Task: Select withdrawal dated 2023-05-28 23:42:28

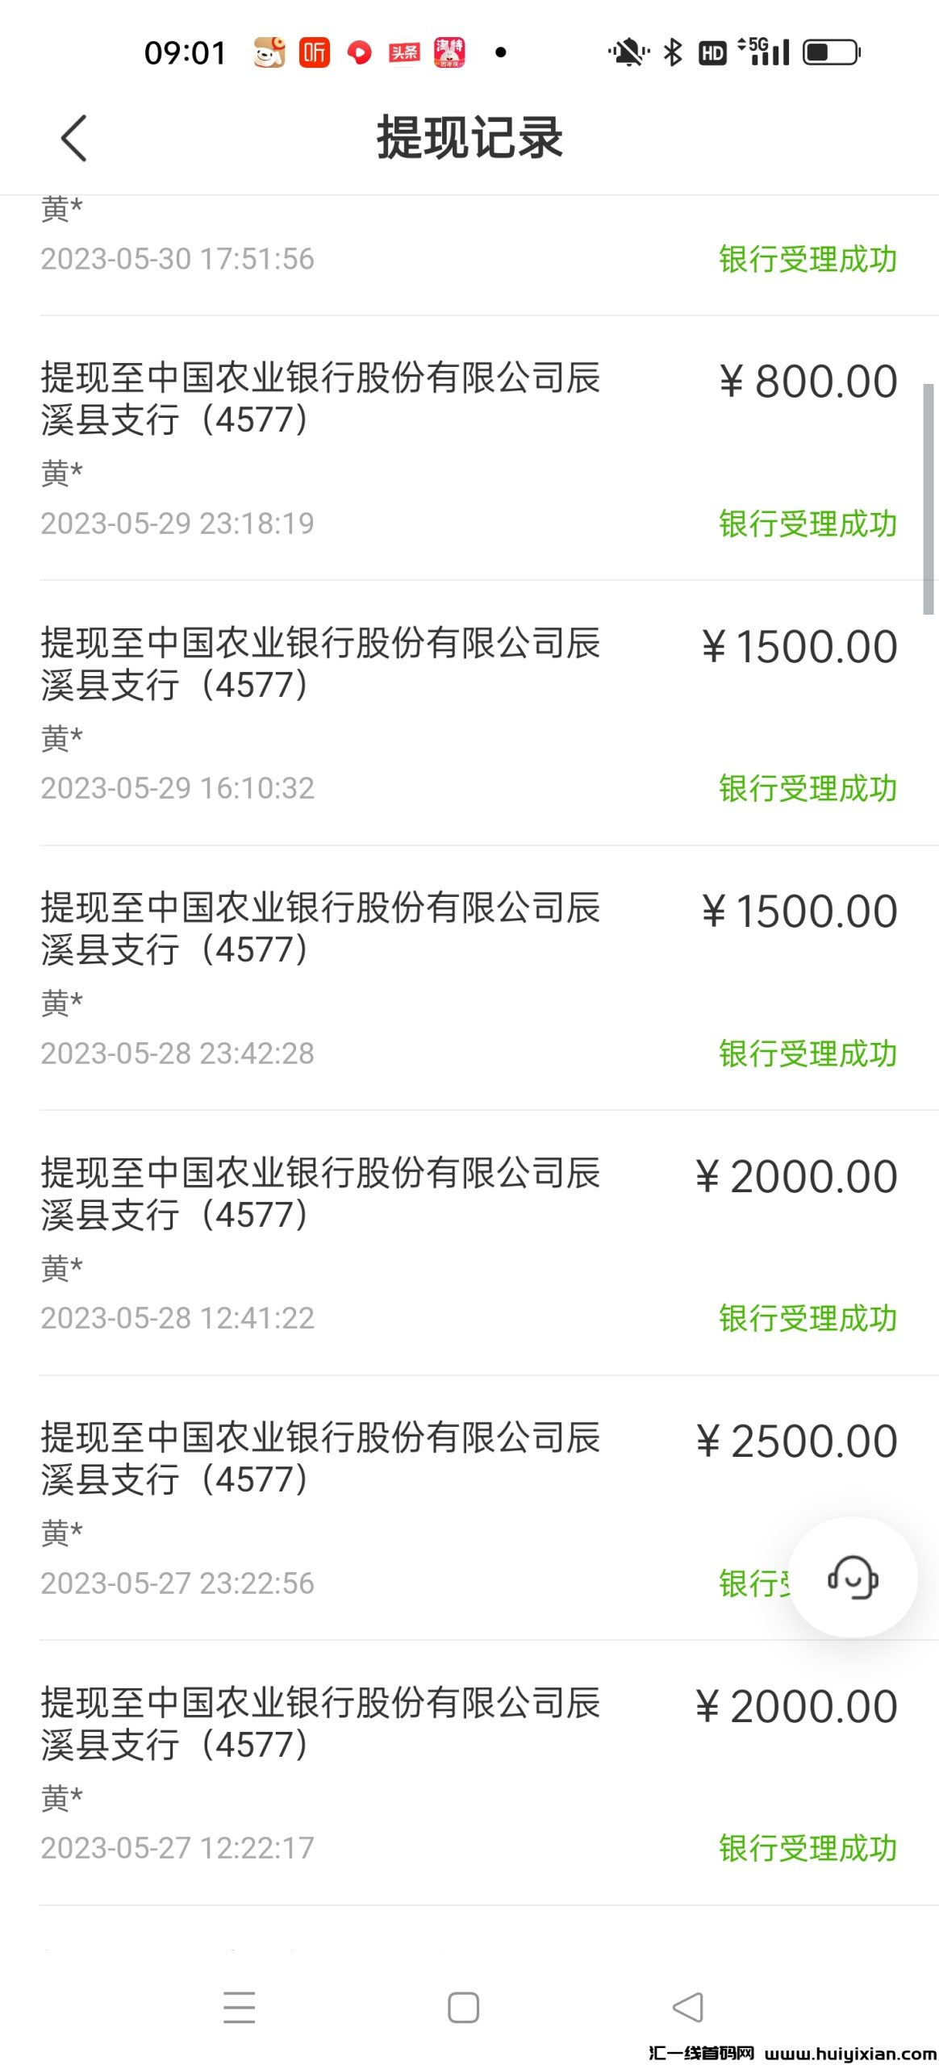Action: coord(468,978)
